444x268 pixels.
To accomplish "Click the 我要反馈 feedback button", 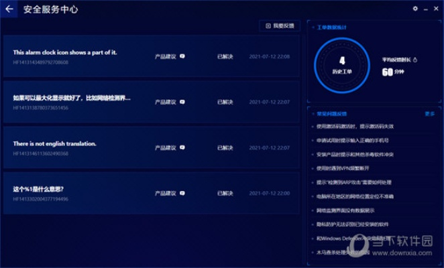I will (x=280, y=26).
